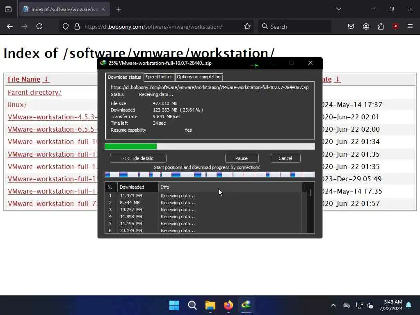Viewport: 420px width, 315px height.
Task: Open File Explorer from the taskbar
Action: (x=210, y=305)
